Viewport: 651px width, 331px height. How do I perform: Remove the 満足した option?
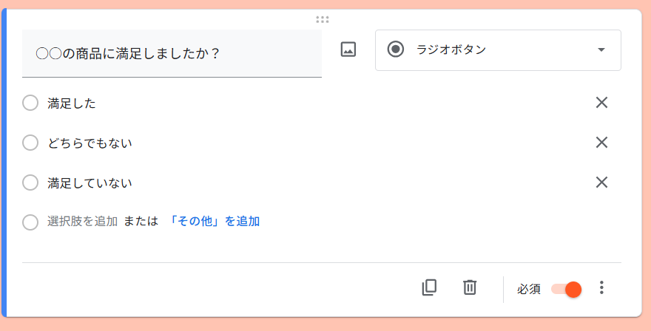coord(601,103)
